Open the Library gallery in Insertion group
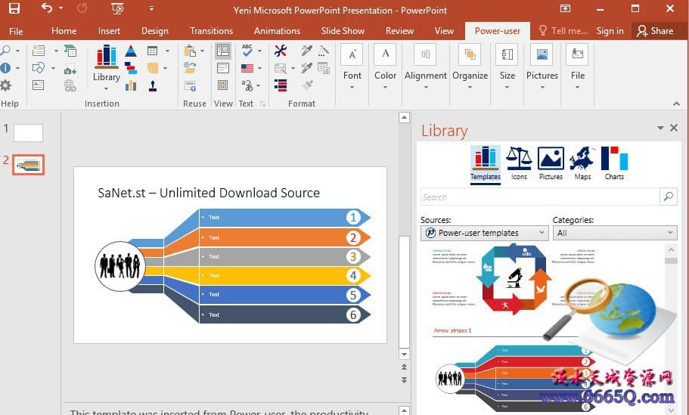This screenshot has height=415, width=689. tap(107, 66)
